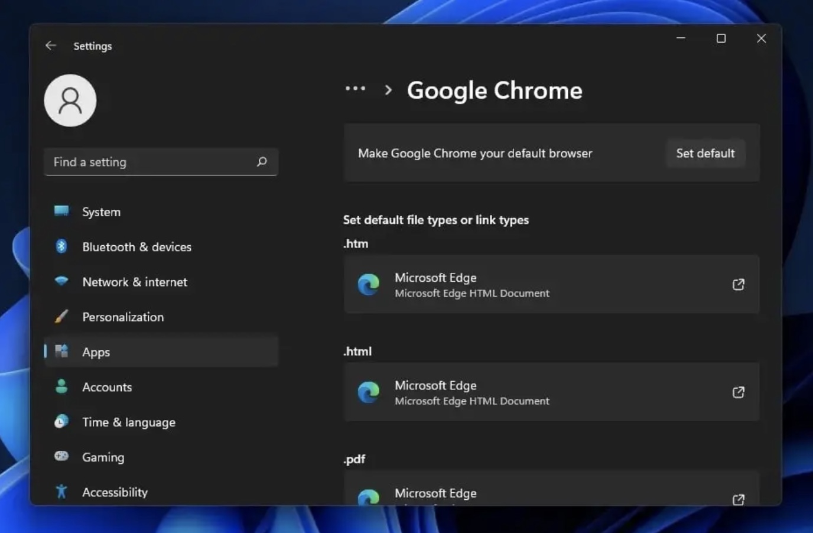
Task: Select the Personalization brush icon
Action: 61,317
